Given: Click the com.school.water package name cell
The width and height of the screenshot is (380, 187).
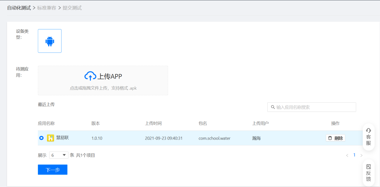Looking at the screenshot, I should [214, 138].
